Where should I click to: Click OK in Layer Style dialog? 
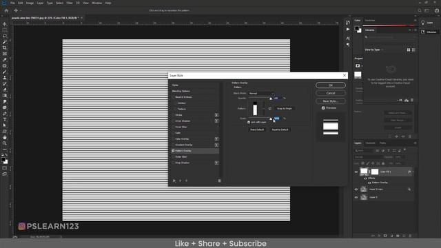(x=331, y=85)
